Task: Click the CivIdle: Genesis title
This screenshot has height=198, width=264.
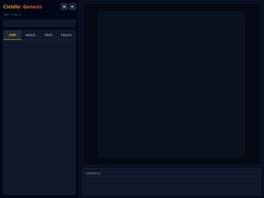Action: (22, 7)
